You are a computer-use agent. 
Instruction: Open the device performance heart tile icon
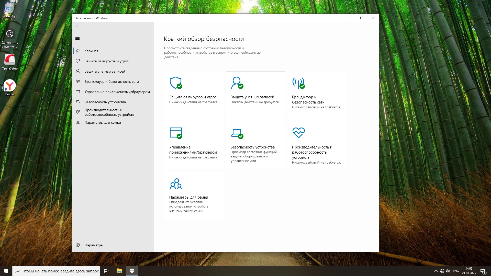coord(298,133)
